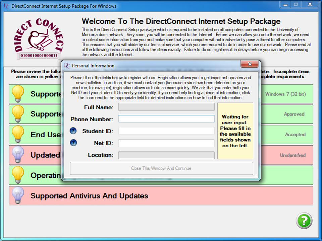Viewport: 322px width, 241px height.
Task: Click the Accepted status text
Action: (x=295, y=135)
